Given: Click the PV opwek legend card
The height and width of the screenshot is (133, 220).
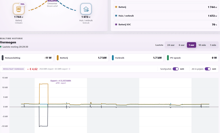Looking at the screenshot, I should click(x=192, y=58).
